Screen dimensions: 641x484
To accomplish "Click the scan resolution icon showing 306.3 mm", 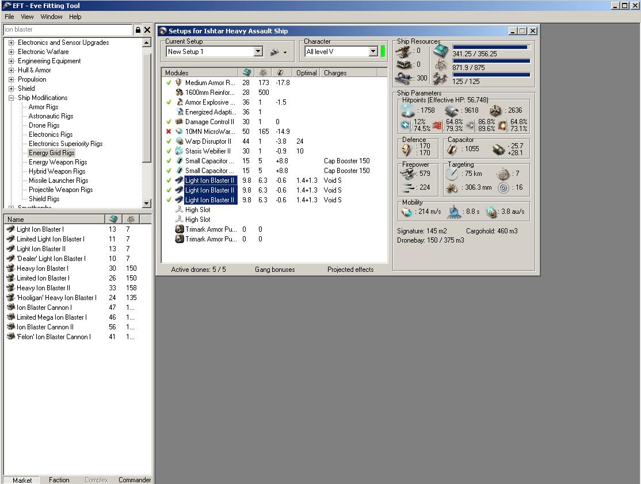I will pos(452,188).
